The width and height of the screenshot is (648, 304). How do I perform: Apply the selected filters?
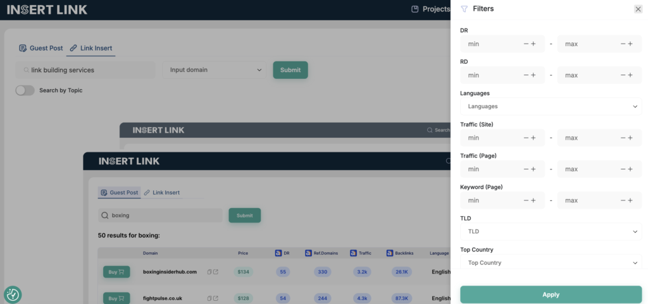[x=551, y=295]
